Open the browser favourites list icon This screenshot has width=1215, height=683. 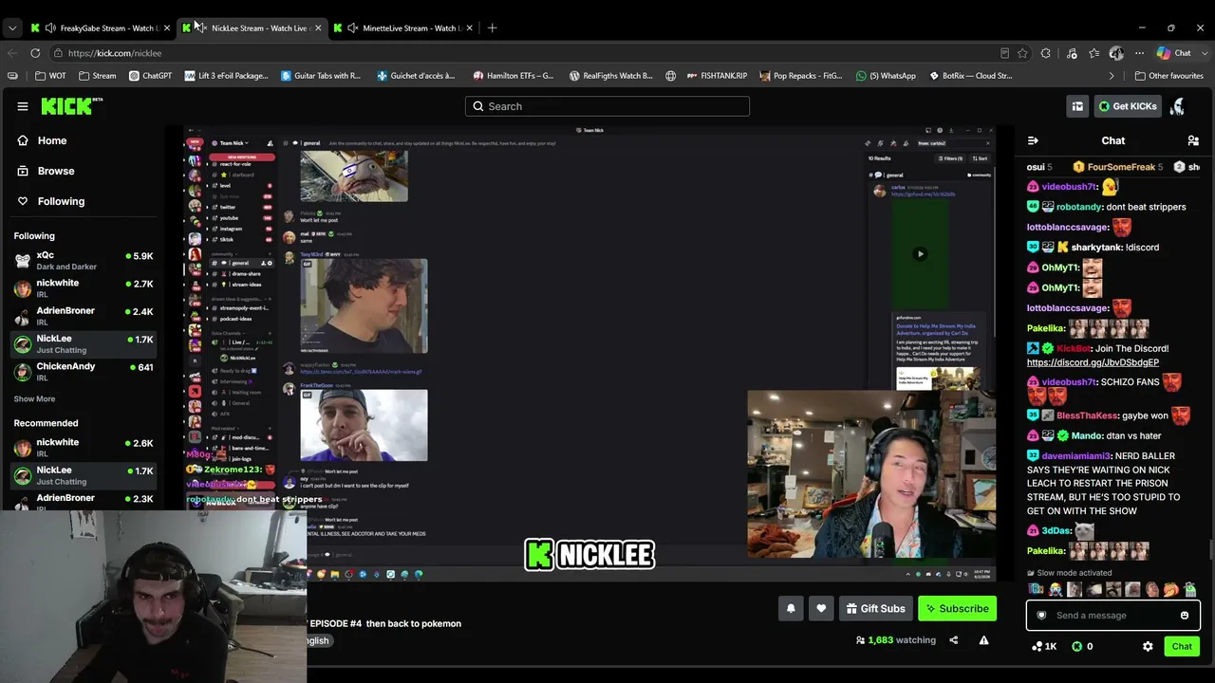pyautogui.click(x=1093, y=53)
